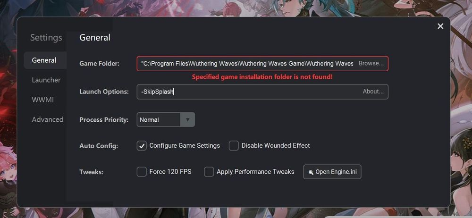472x218 pixels.
Task: Click About... in Launch Options field
Action: tap(373, 92)
